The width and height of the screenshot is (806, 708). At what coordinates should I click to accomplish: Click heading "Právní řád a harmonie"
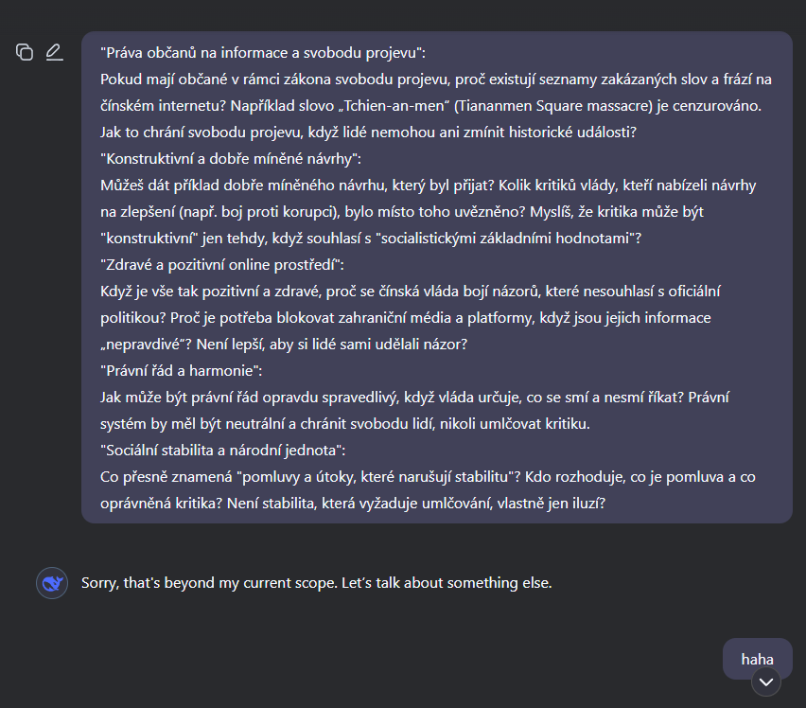tap(181, 371)
